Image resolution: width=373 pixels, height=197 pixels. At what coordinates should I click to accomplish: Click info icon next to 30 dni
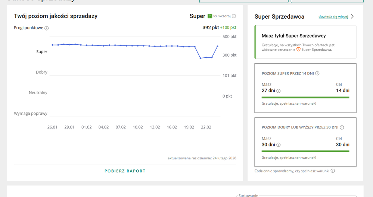(279, 145)
